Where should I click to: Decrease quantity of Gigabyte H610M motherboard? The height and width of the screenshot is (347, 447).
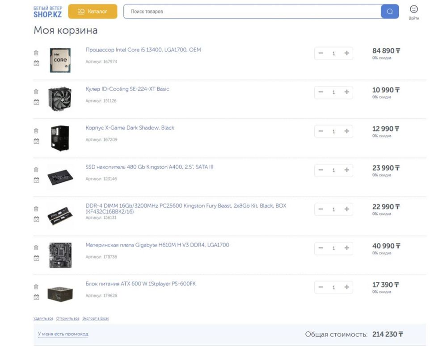coord(320,248)
